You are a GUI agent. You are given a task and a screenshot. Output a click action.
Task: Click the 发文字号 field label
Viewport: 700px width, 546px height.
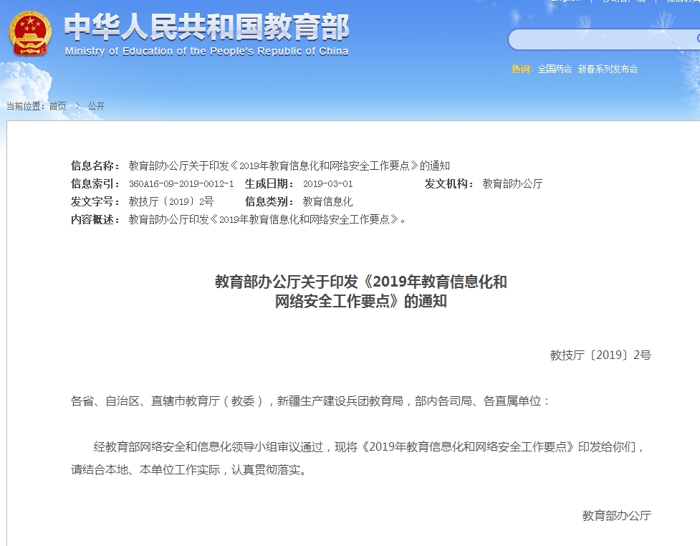pyautogui.click(x=95, y=201)
